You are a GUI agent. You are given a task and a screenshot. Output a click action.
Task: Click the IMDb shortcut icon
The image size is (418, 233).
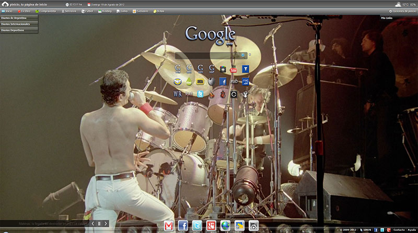point(200,81)
